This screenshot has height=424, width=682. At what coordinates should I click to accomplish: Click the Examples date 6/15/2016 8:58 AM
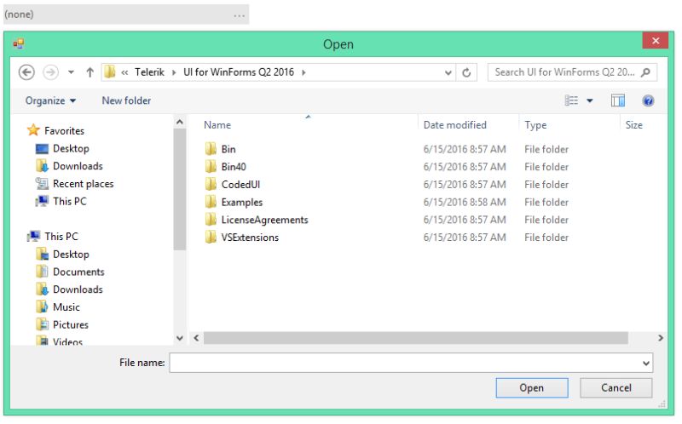pos(465,202)
